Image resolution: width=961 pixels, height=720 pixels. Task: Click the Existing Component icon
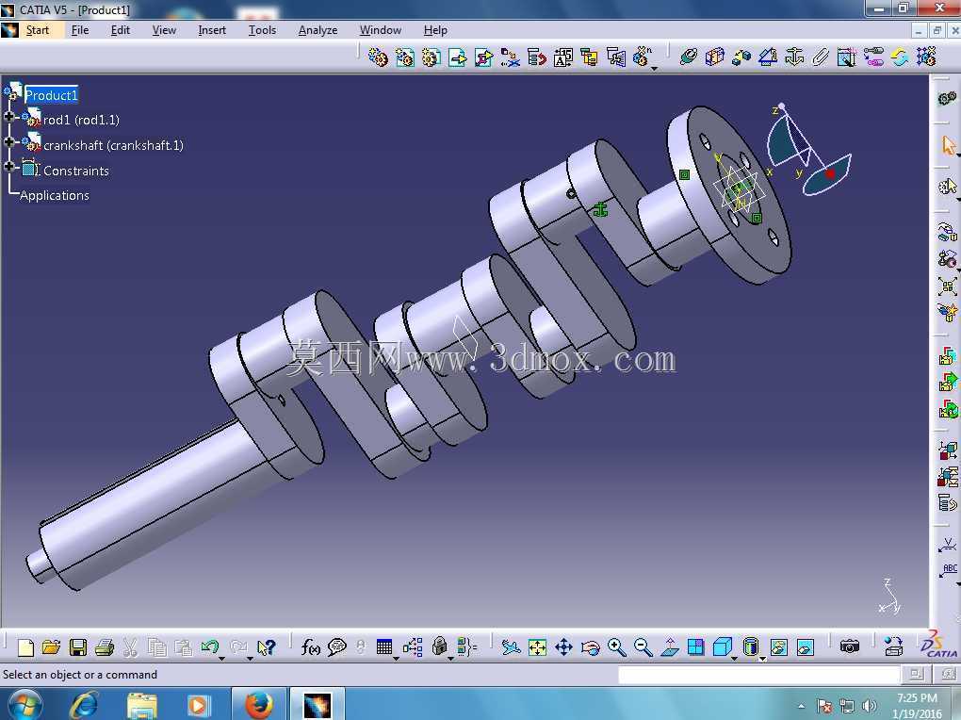coord(457,57)
